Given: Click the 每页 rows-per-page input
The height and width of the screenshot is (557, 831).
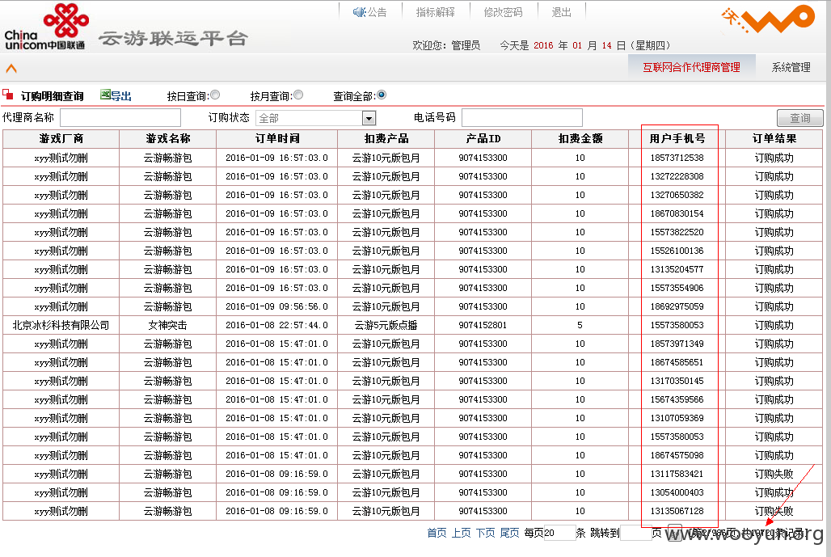Looking at the screenshot, I should point(559,533).
